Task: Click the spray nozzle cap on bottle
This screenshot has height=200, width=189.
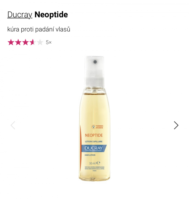Action: pos(94,71)
